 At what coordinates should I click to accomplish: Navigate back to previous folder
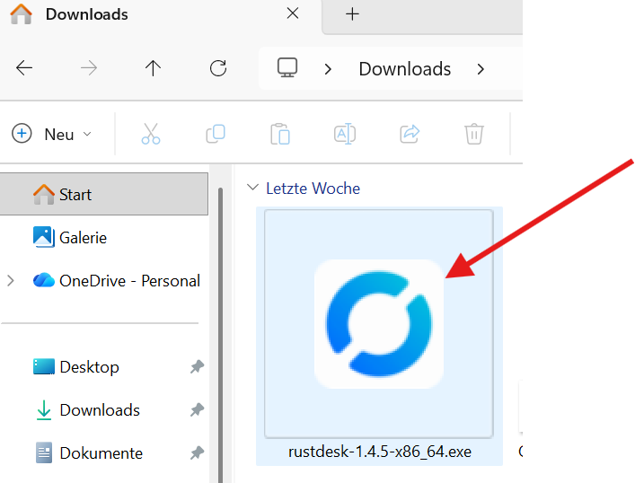click(24, 68)
